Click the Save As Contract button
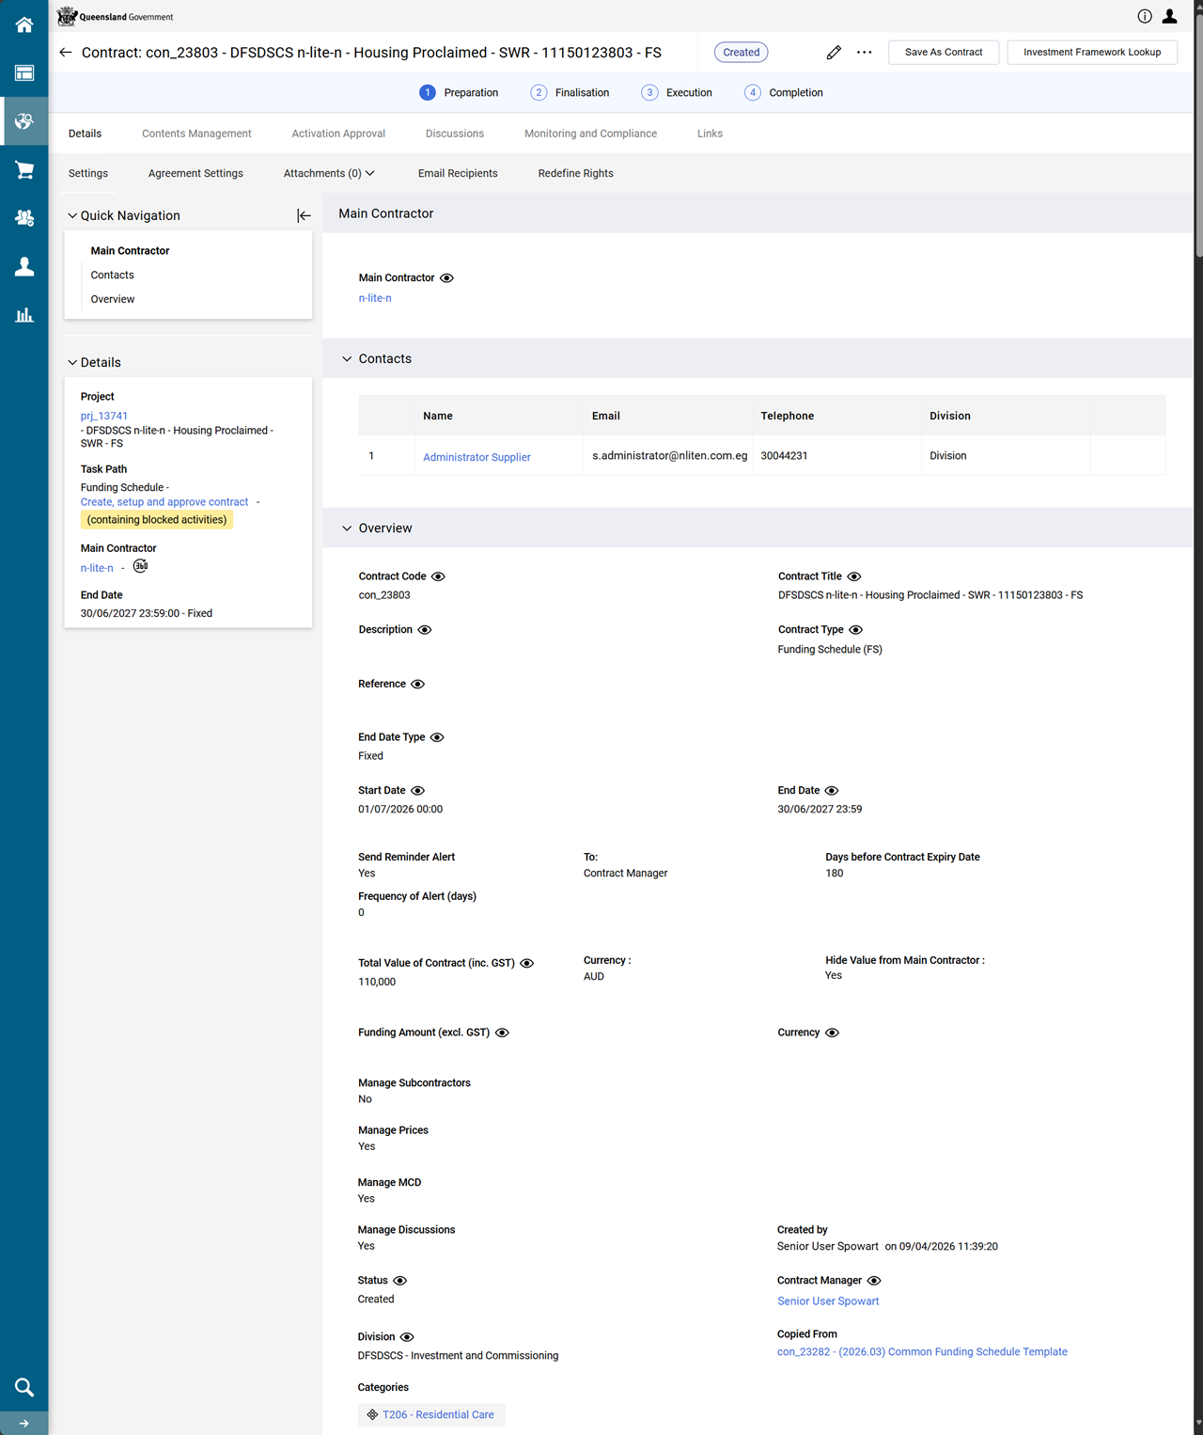 pos(943,53)
